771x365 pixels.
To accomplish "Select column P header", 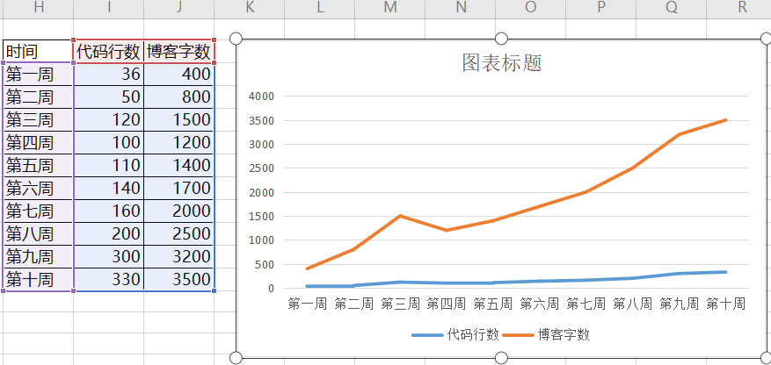I will pos(600,9).
